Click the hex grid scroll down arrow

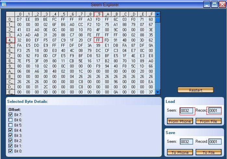pyautogui.click(x=158, y=92)
